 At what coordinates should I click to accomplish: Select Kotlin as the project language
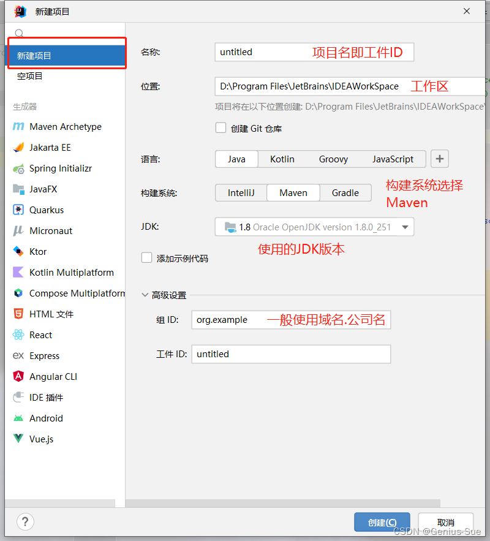click(x=282, y=159)
